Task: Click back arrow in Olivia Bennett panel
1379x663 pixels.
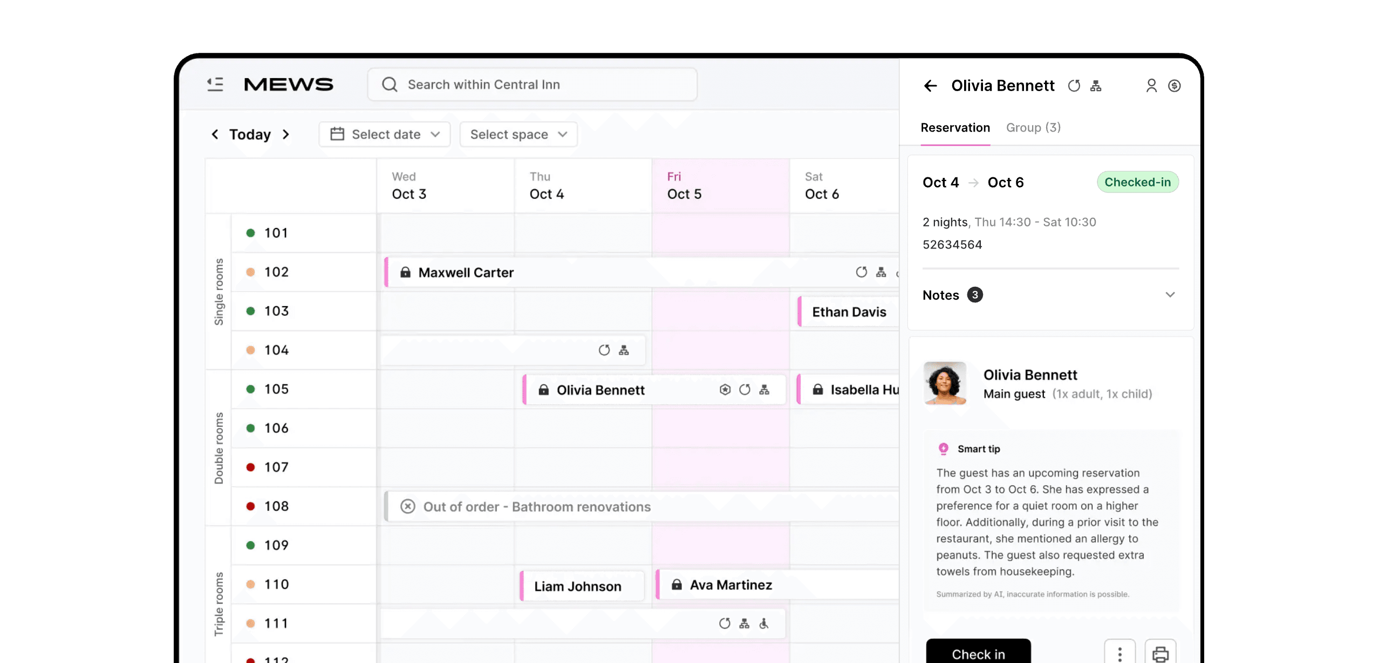Action: [930, 86]
